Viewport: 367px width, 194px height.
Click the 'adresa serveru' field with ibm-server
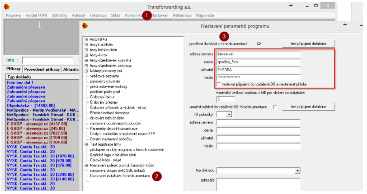258,54
